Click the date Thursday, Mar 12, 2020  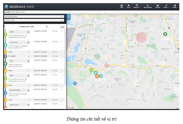click(26, 27)
